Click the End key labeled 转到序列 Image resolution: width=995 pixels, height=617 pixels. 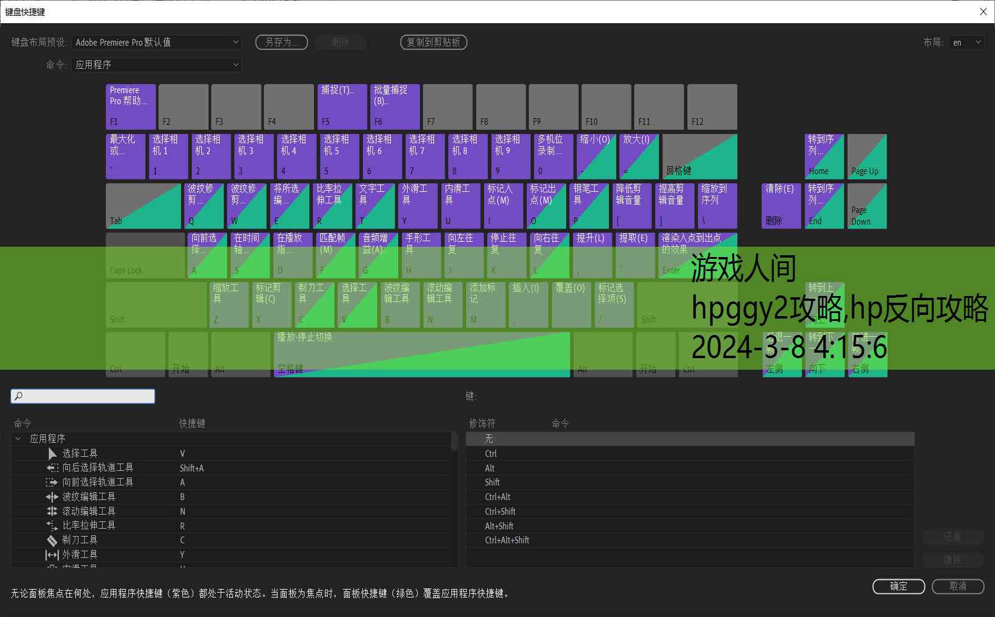pyautogui.click(x=824, y=206)
